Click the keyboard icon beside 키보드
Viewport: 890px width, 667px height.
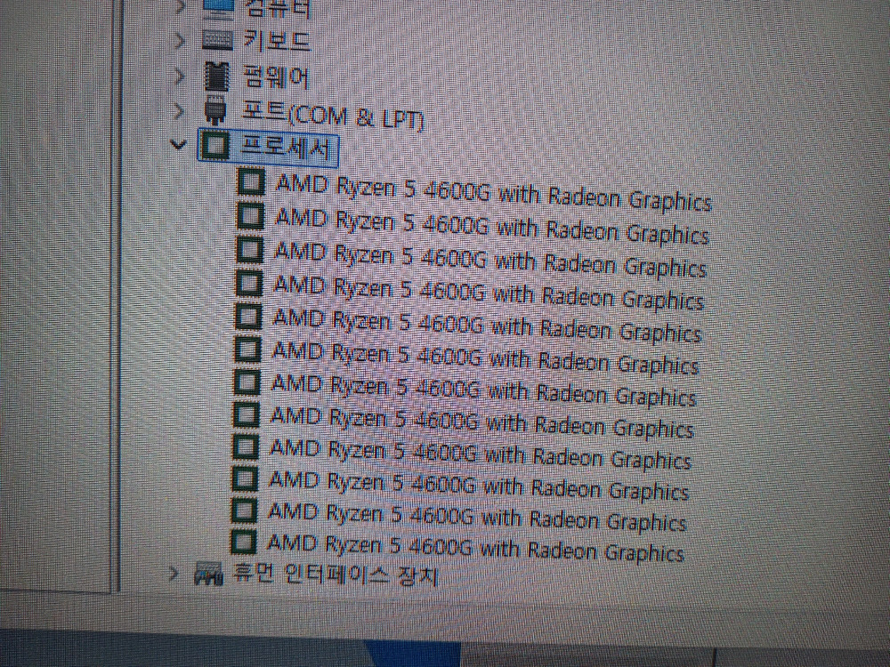click(217, 40)
